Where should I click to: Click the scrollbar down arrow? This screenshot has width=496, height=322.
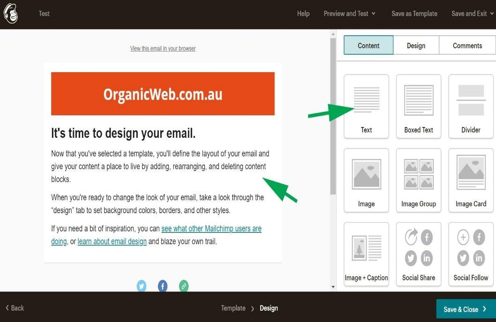pos(333,287)
